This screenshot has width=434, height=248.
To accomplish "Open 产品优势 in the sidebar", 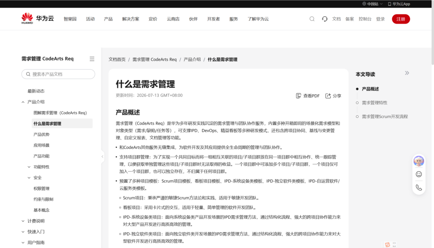I will pyautogui.click(x=42, y=134).
